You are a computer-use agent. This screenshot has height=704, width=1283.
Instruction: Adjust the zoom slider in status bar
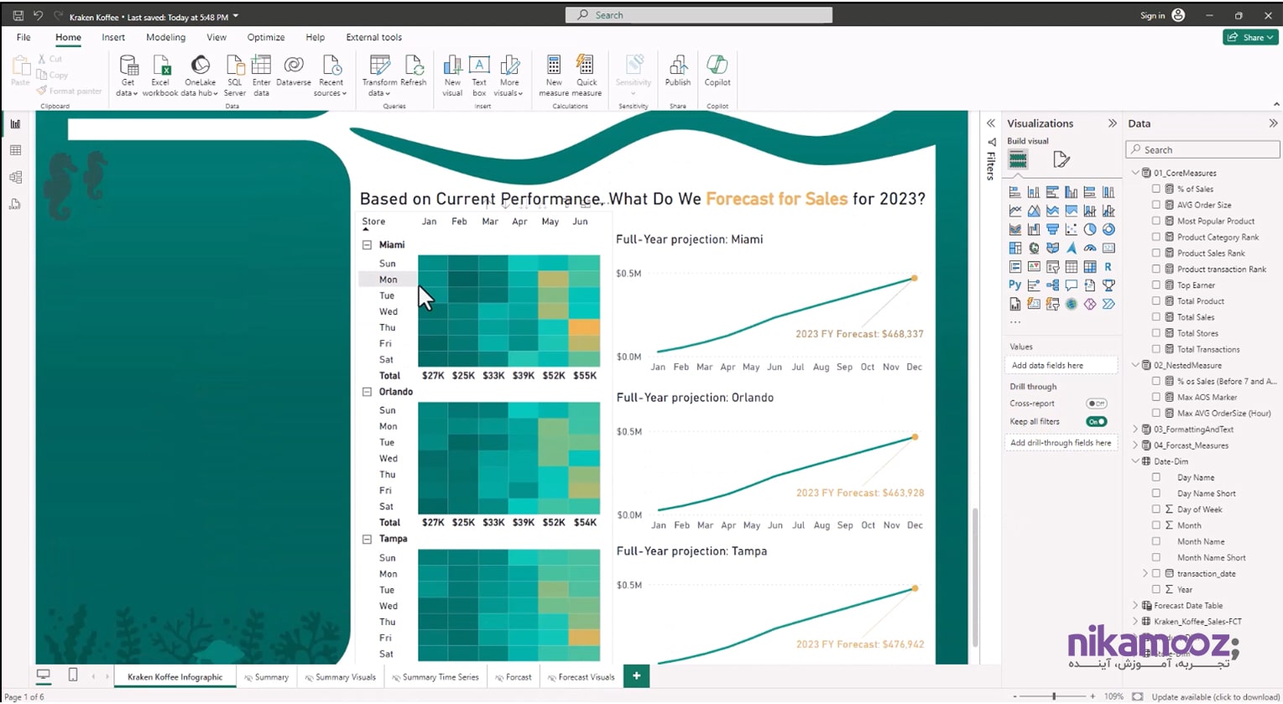pyautogui.click(x=1054, y=696)
